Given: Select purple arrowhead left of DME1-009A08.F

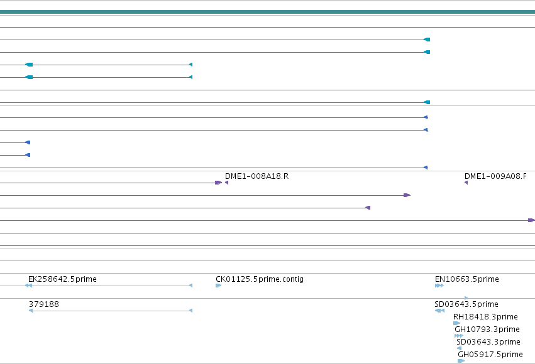Looking at the screenshot, I should tap(466, 183).
